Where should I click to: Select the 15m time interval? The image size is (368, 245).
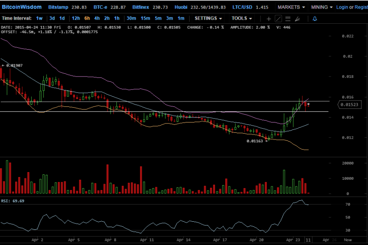145,18
